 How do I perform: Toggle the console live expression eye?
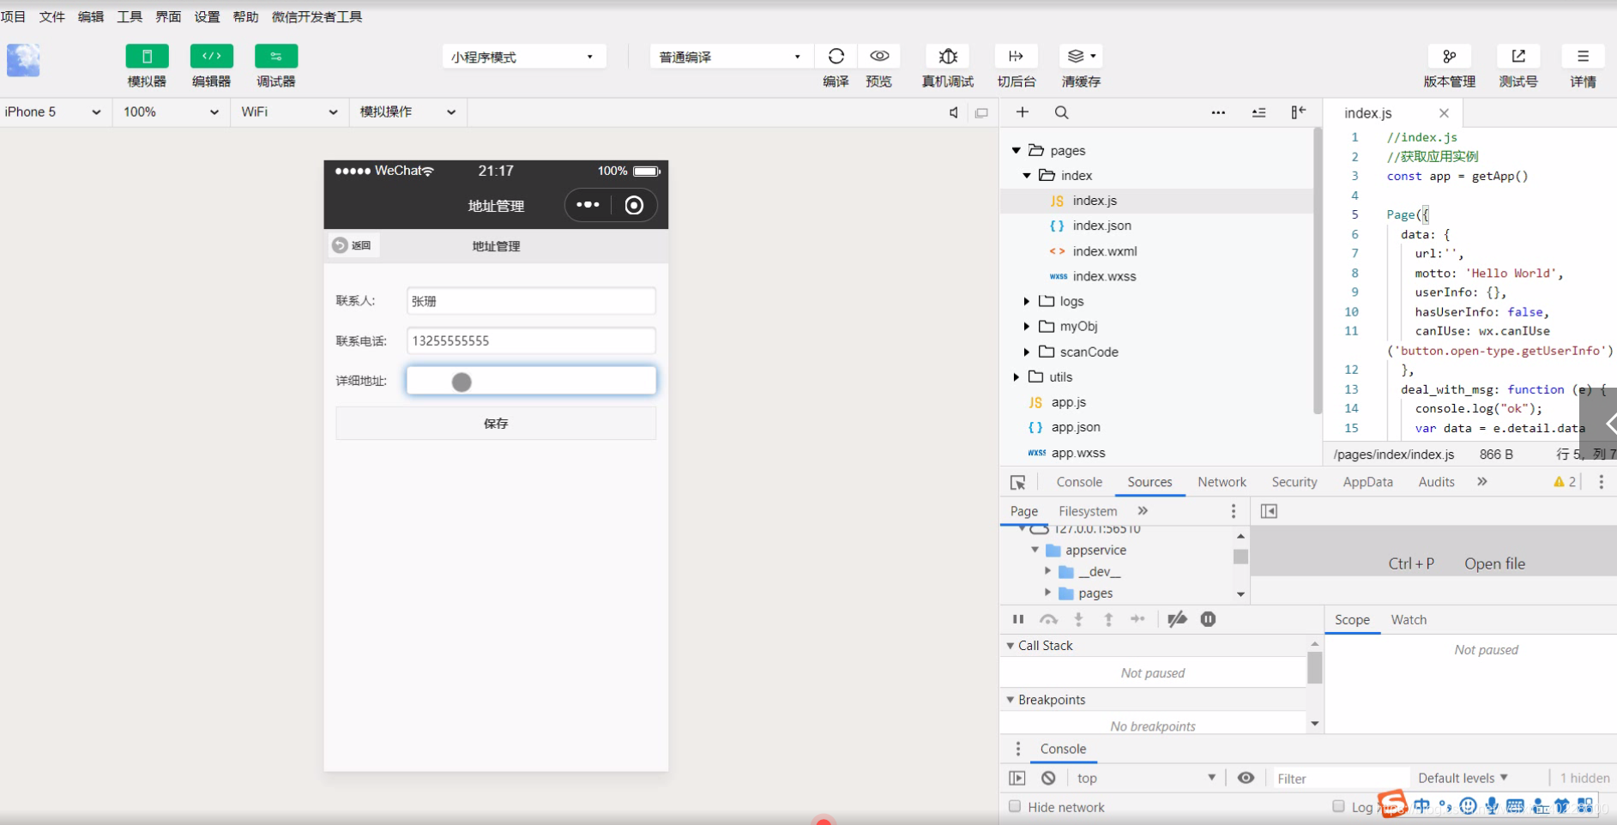tap(1246, 778)
